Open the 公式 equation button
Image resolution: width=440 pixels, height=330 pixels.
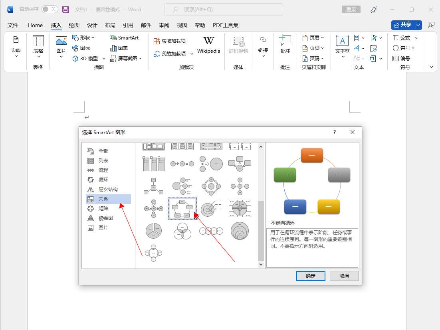point(402,38)
